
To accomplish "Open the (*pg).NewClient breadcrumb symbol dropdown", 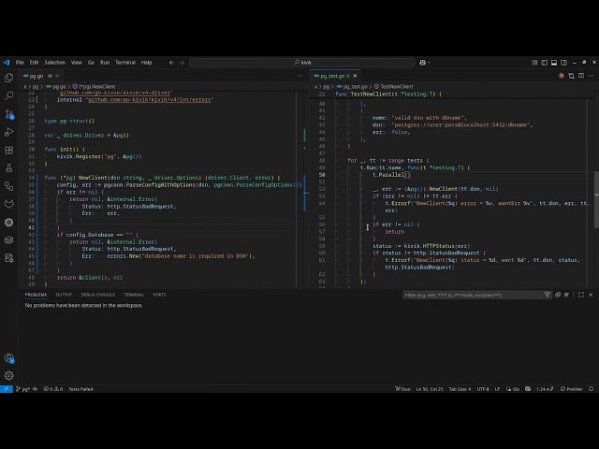I will pos(94,87).
